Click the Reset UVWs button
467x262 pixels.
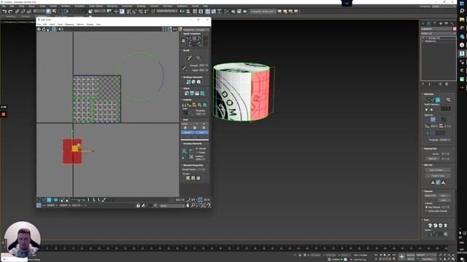(431, 196)
